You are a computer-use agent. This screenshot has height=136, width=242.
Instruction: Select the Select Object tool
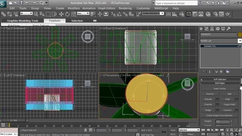point(36,14)
